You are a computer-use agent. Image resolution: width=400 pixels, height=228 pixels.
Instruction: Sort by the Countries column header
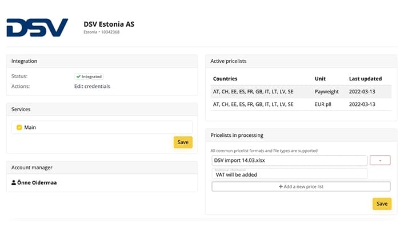tap(225, 79)
